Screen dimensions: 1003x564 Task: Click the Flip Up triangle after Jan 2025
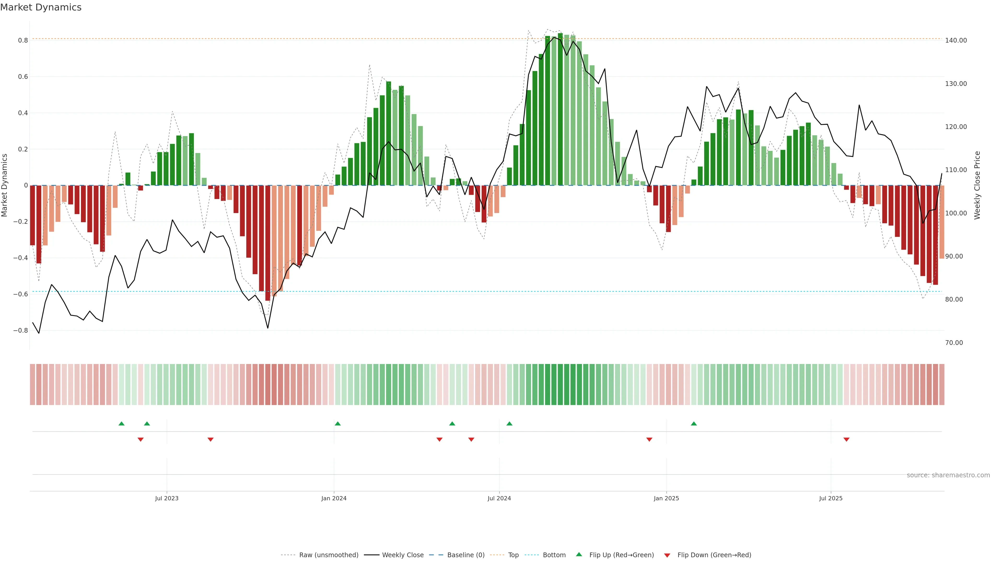point(694,424)
